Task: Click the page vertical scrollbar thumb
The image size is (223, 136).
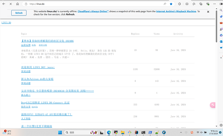Action: [x=217, y=26]
